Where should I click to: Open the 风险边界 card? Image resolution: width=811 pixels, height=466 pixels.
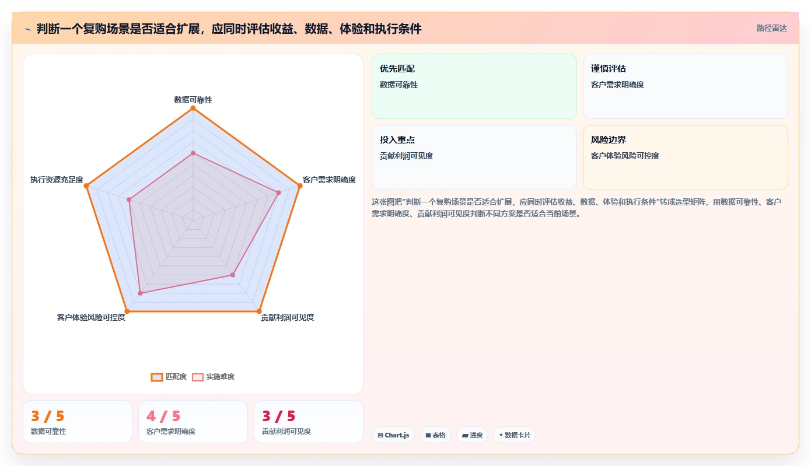[685, 157]
